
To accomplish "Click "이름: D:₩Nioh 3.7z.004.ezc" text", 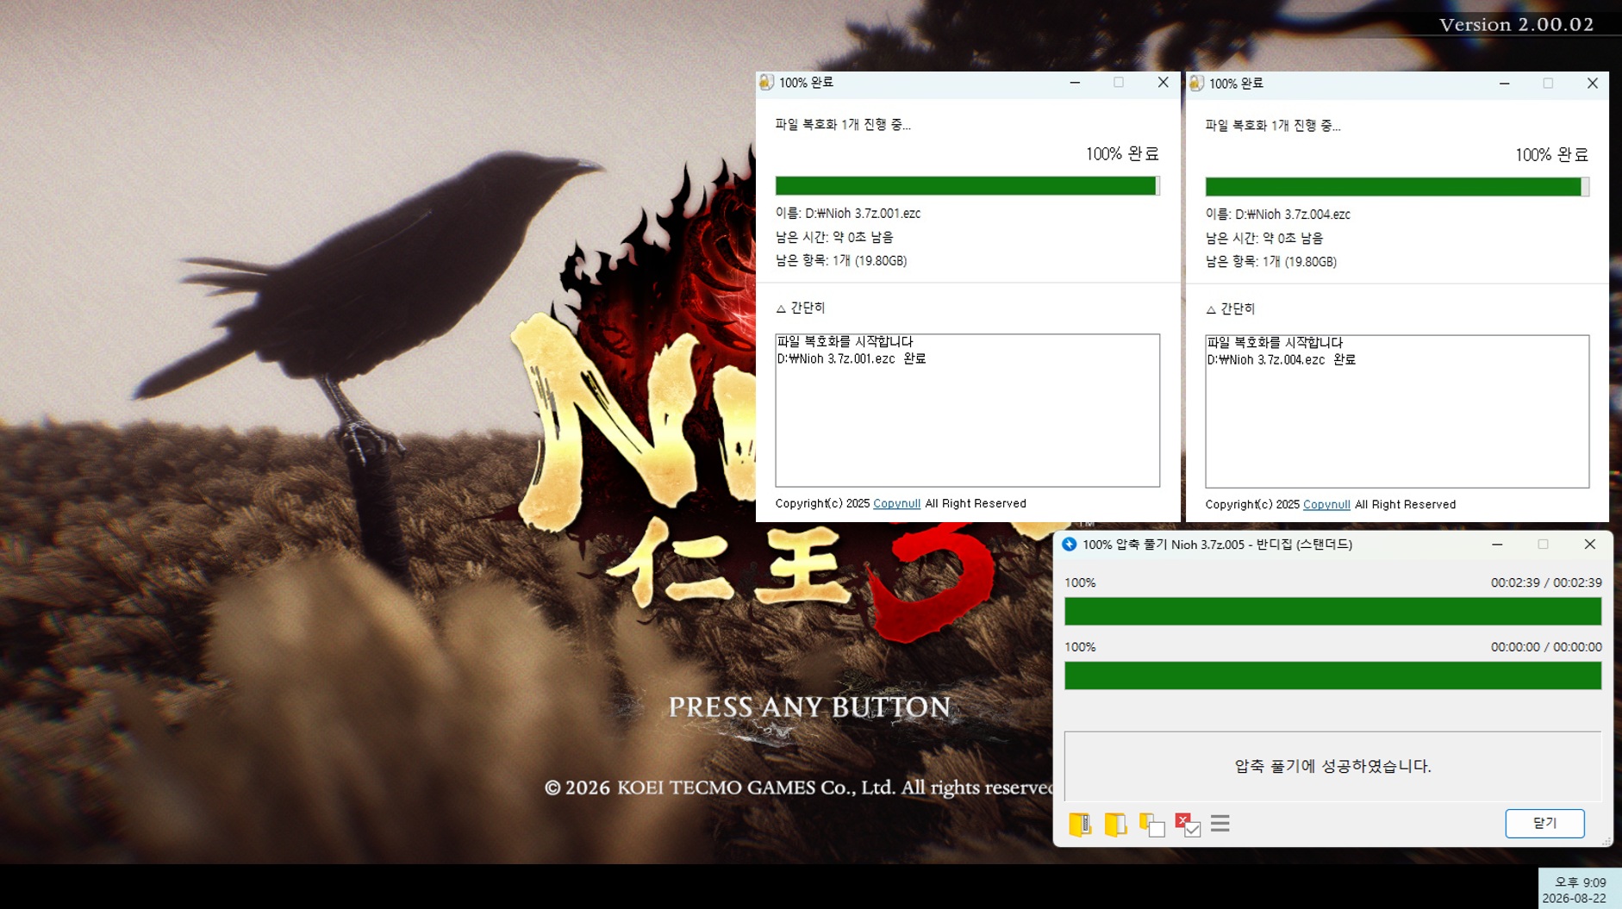I will (1278, 214).
